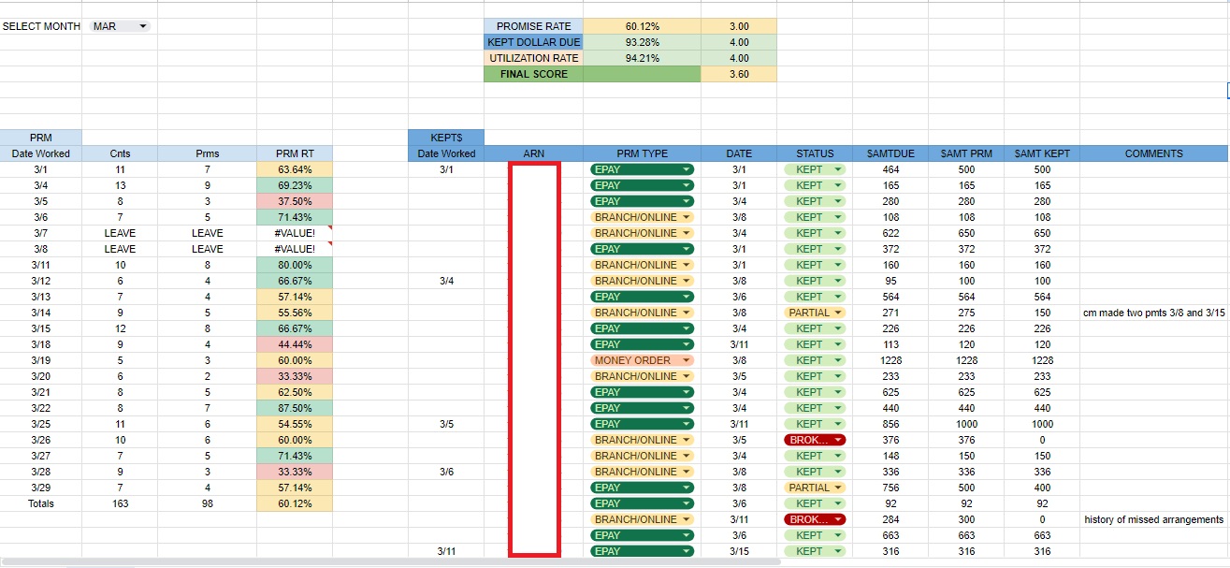
Task: Open KEPT status dropdown in the 113 row
Action: pos(815,344)
